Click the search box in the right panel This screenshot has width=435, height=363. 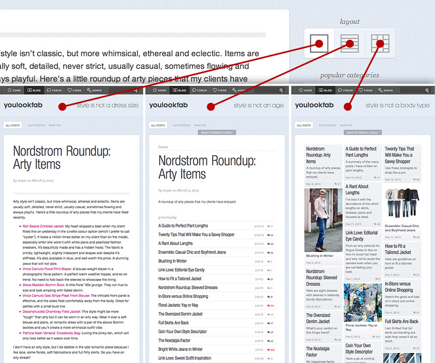pyautogui.click(x=412, y=91)
